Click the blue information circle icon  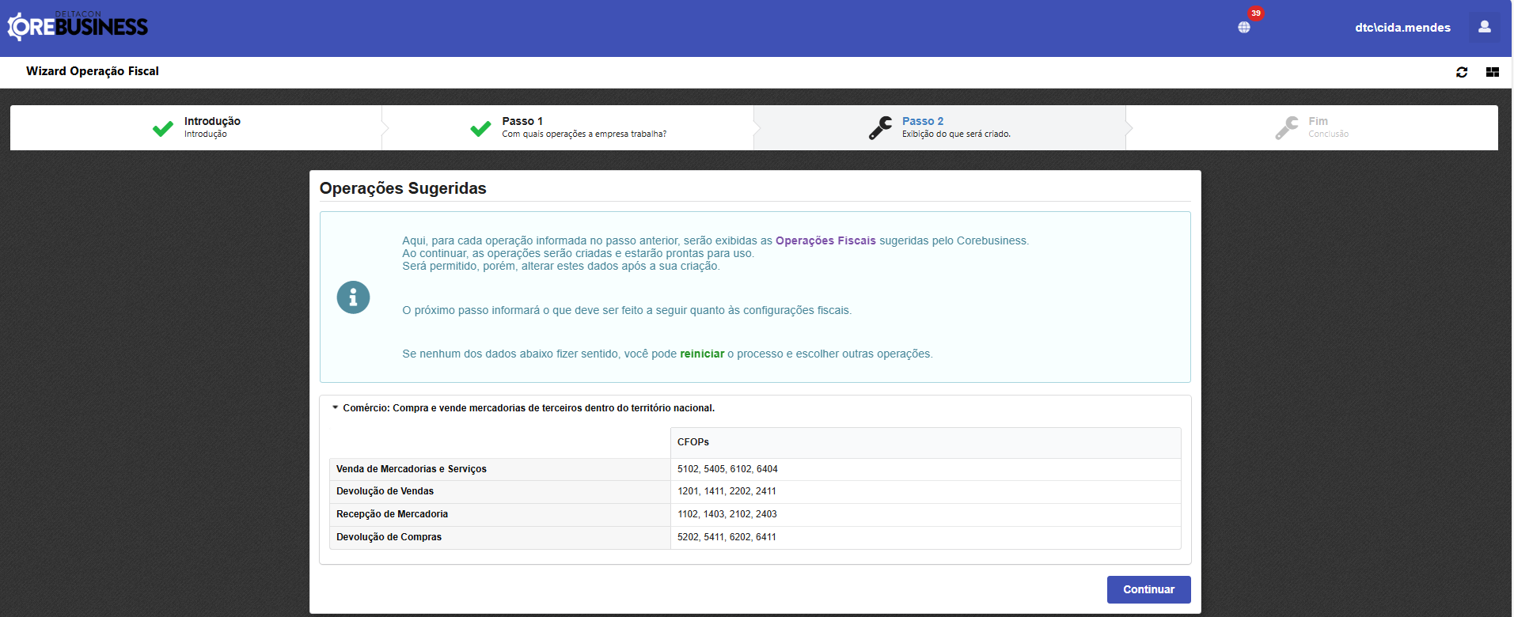tap(353, 297)
